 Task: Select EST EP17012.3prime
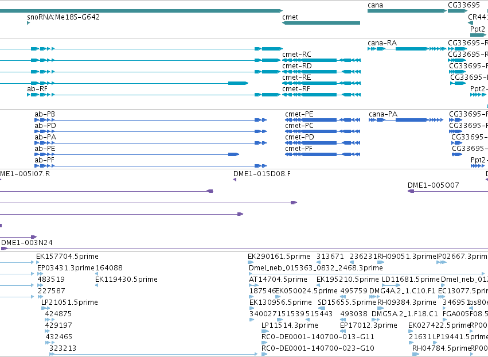point(369,325)
